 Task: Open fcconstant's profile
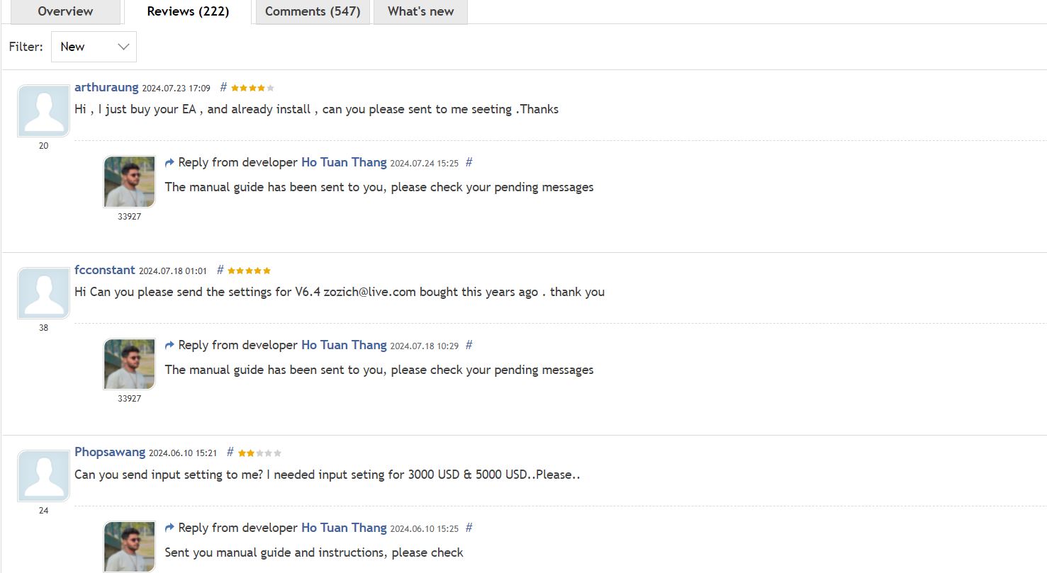click(x=105, y=269)
